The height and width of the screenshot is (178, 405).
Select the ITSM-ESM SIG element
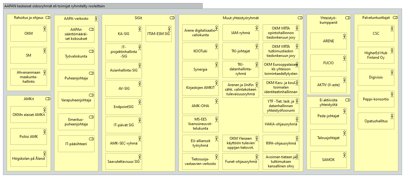coord(158,34)
